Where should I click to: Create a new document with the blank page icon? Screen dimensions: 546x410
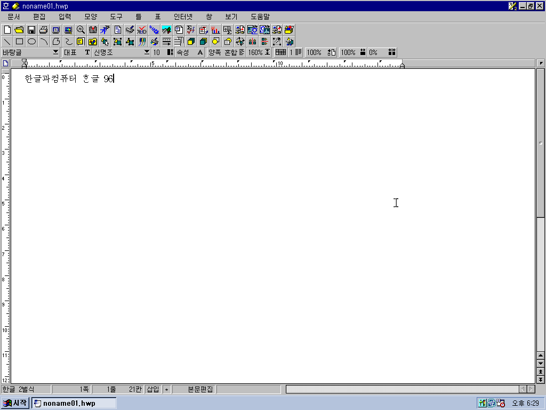[7, 30]
